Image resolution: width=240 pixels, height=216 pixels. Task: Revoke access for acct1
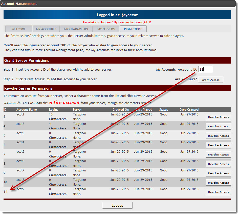coord(218,117)
